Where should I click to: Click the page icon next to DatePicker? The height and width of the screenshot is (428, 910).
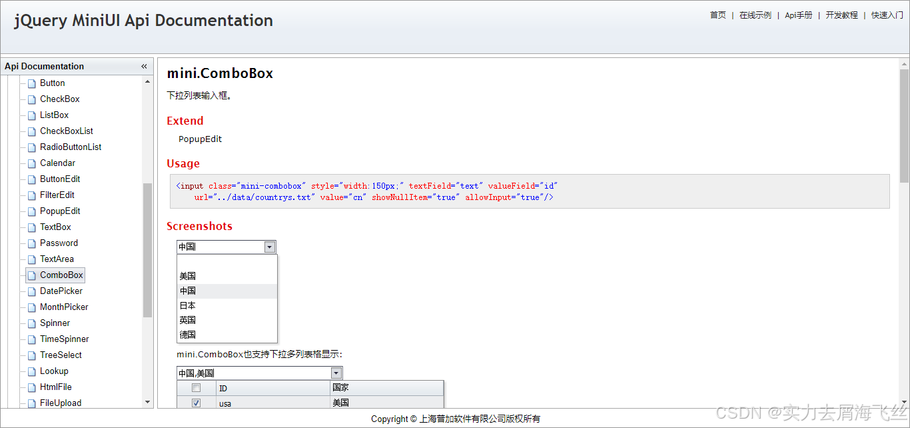[31, 291]
